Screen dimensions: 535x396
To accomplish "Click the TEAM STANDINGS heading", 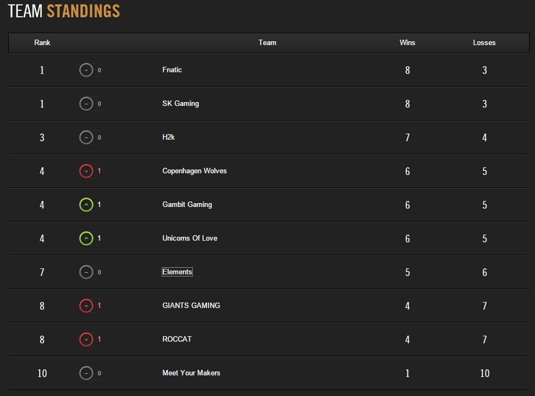I will point(64,11).
